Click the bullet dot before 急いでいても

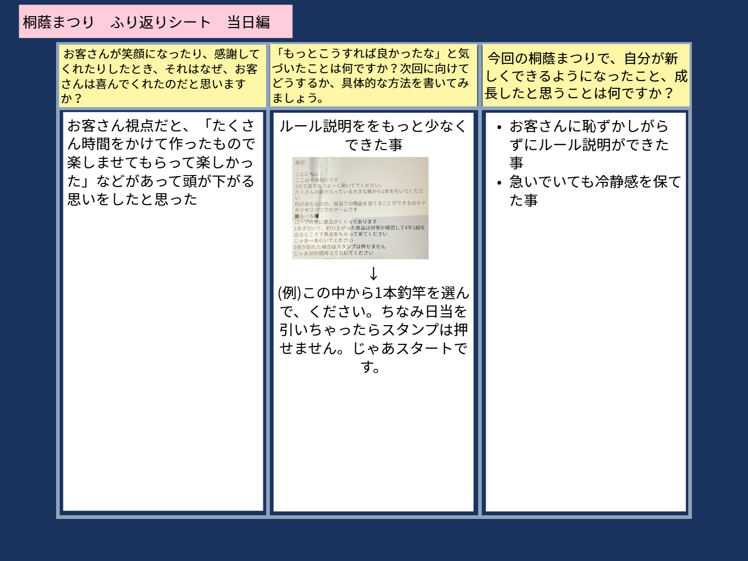499,183
